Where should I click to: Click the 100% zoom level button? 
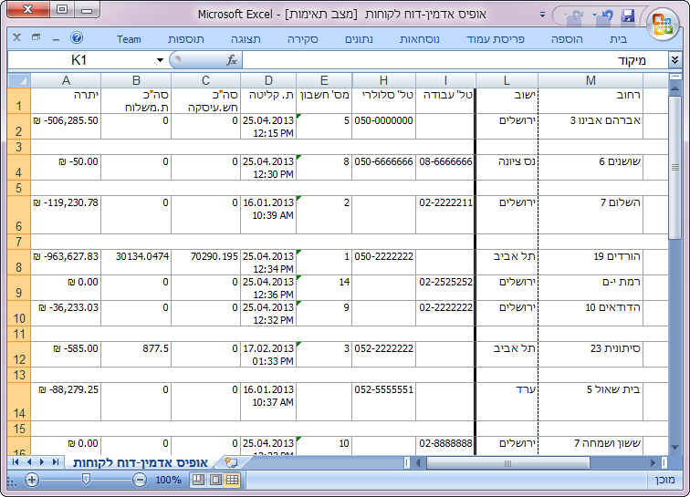[x=168, y=480]
